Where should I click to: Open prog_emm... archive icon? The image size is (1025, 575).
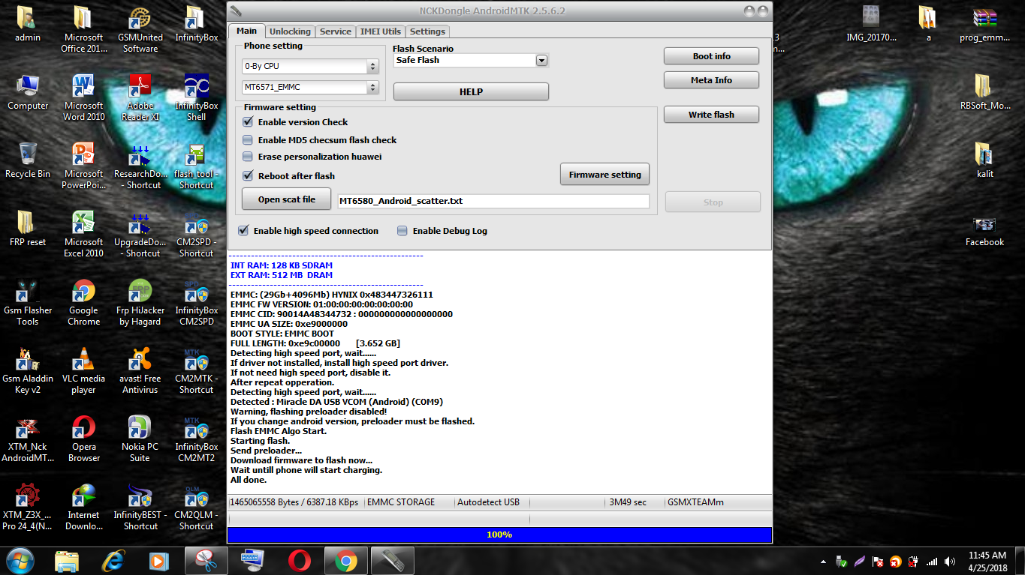click(x=984, y=24)
